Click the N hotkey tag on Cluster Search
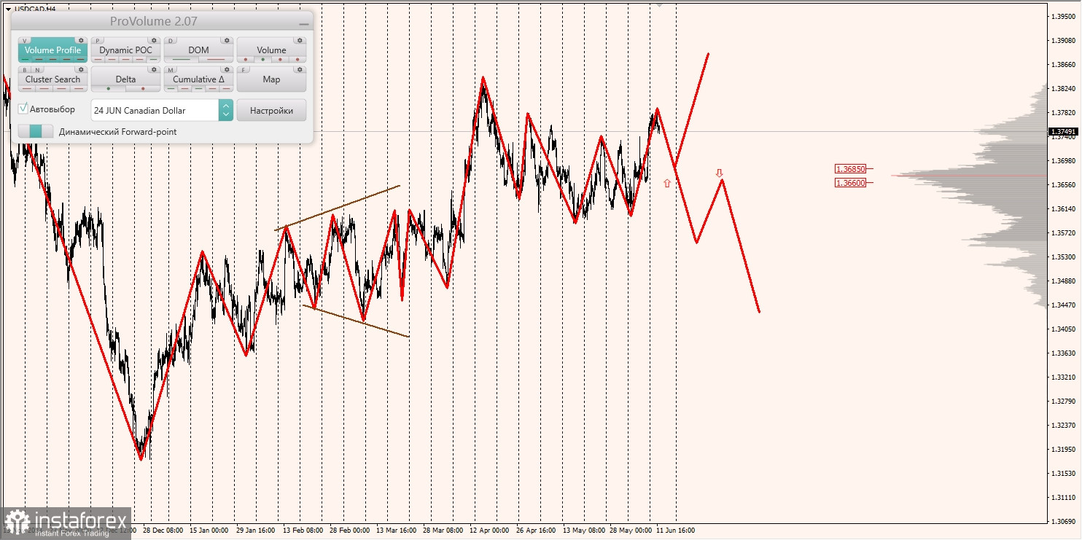Screen dimensions: 1082x540 point(38,70)
